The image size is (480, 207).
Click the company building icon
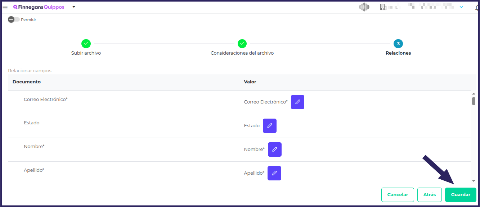pyautogui.click(x=383, y=7)
